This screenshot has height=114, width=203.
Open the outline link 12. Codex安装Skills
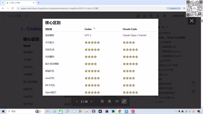tap(165, 98)
